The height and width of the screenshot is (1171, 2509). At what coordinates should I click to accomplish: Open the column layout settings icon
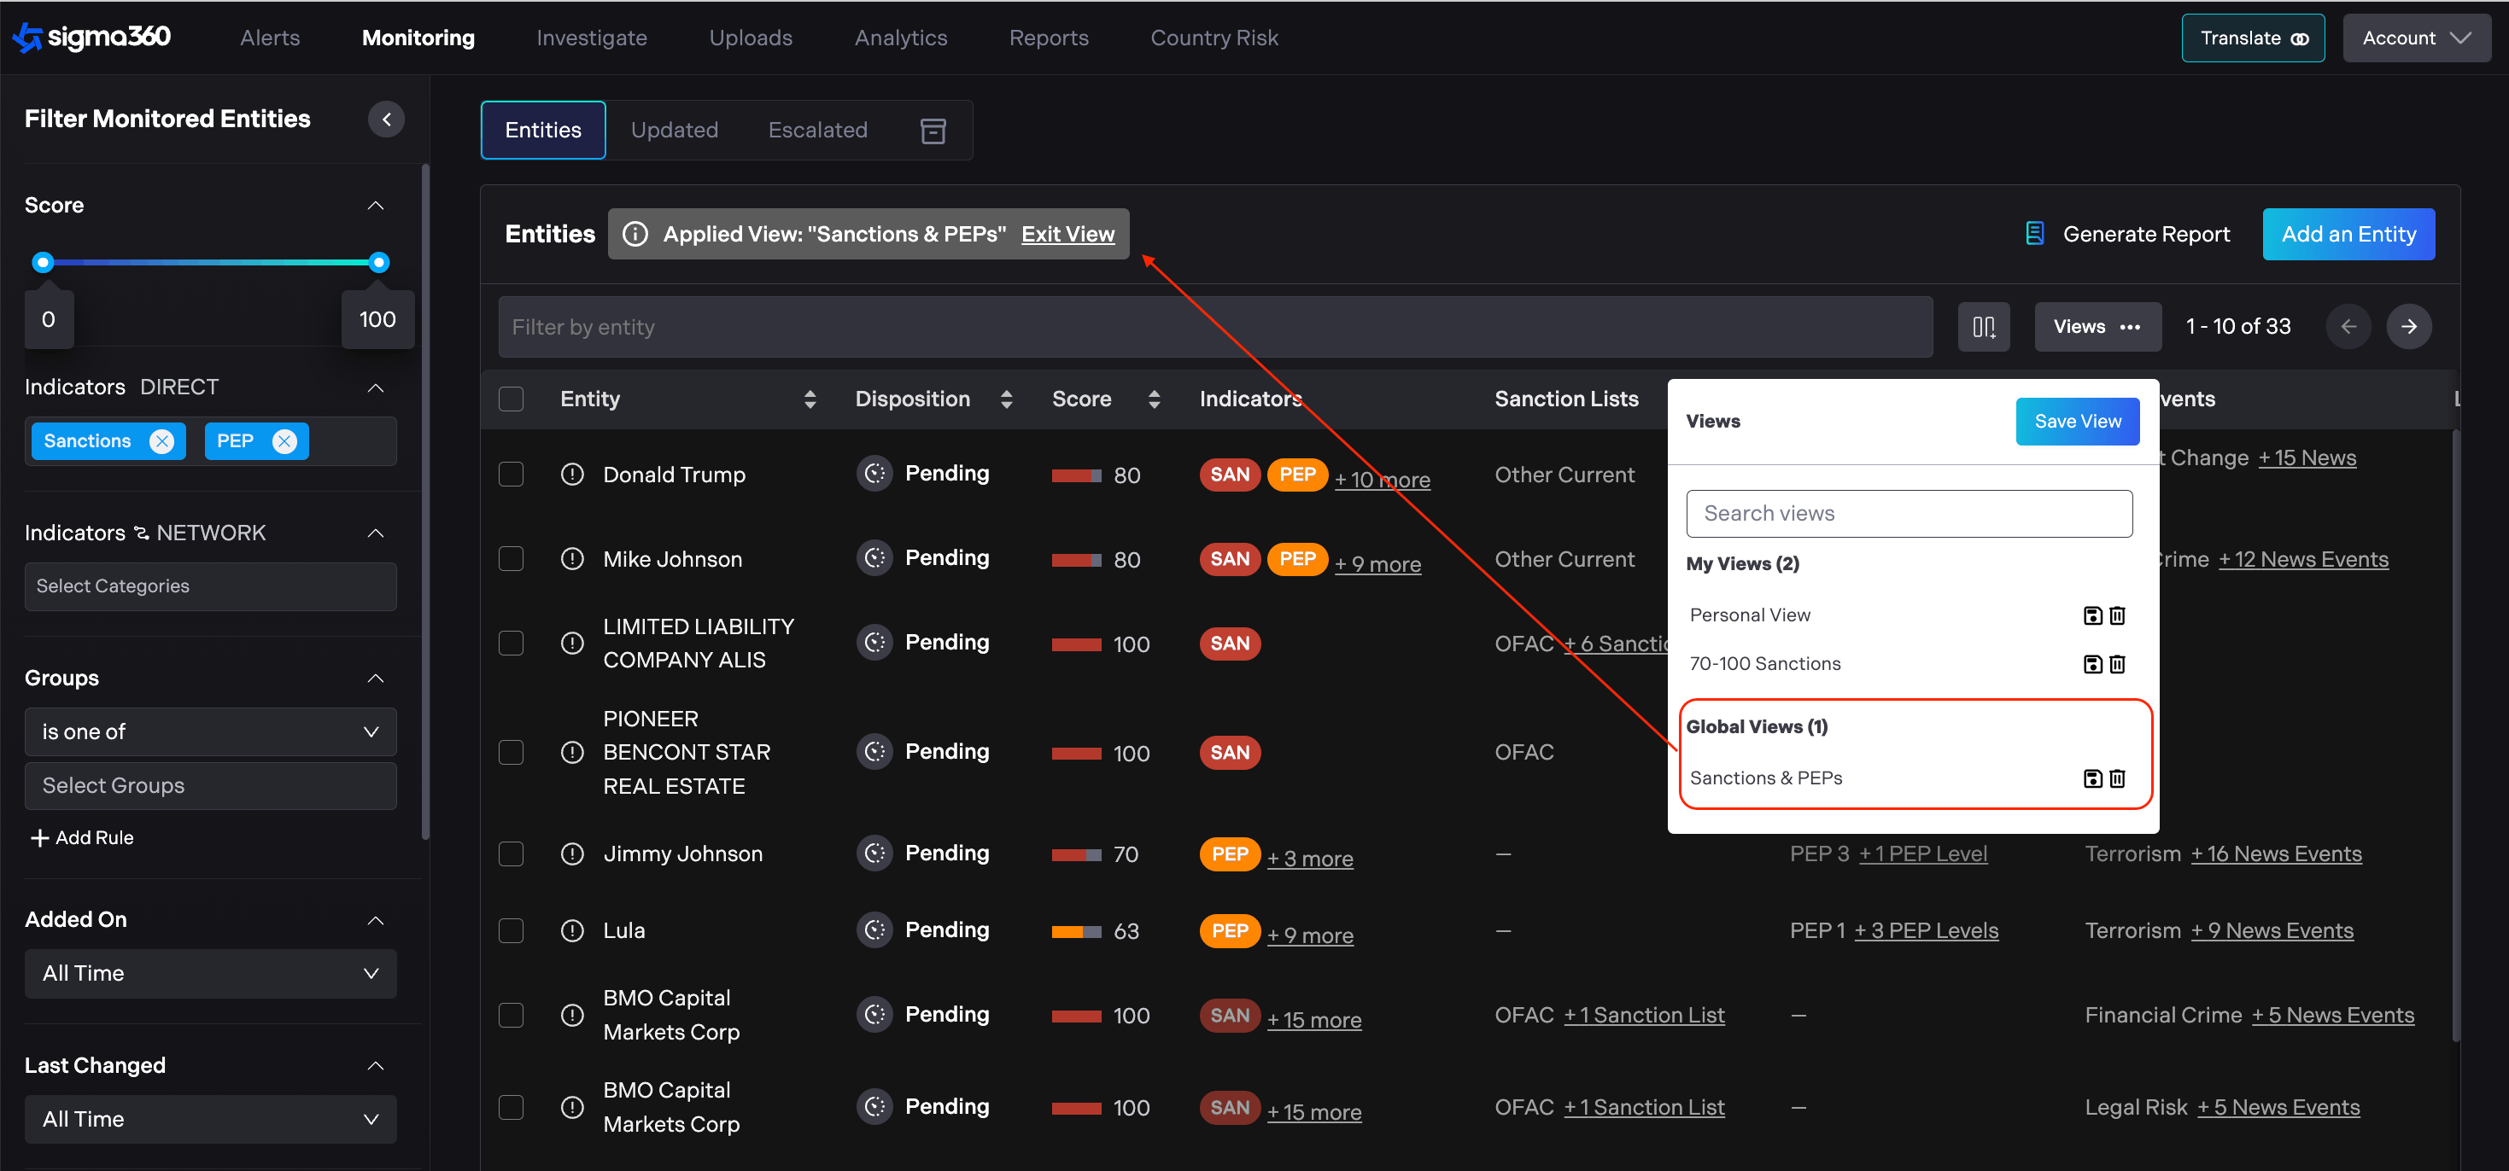pyautogui.click(x=1983, y=326)
